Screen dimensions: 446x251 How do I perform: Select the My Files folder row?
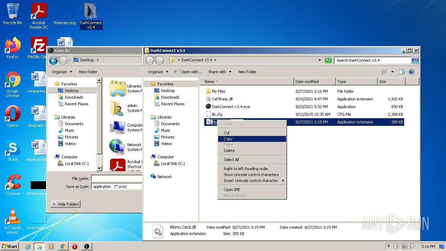[304, 91]
